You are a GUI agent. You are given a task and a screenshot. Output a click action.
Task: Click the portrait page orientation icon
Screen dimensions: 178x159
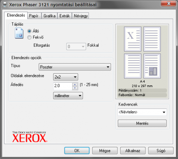coord(19,33)
